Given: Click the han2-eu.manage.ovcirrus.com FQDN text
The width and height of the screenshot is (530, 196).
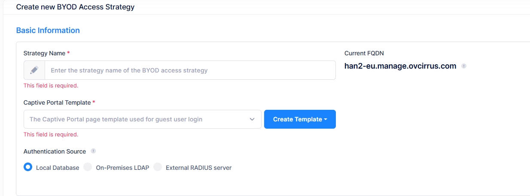Looking at the screenshot, I should pyautogui.click(x=400, y=66).
